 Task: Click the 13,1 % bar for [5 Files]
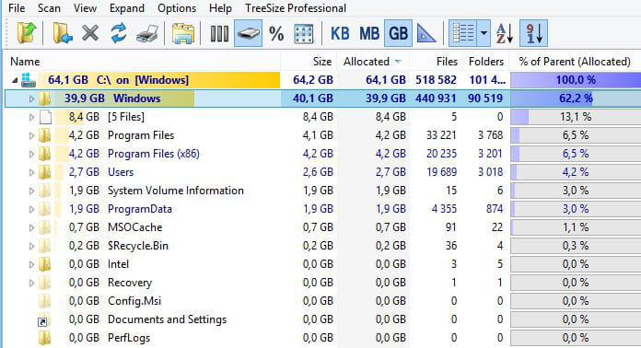click(576, 117)
